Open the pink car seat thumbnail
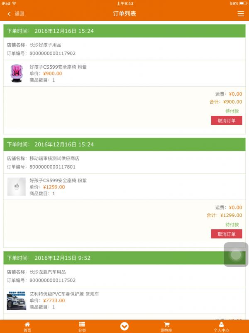Screen dimensions: 249x333 pos(17,73)
